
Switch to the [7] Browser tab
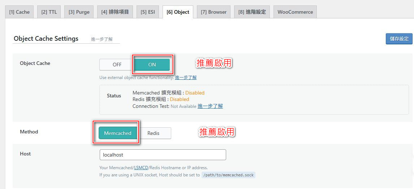[x=214, y=12]
